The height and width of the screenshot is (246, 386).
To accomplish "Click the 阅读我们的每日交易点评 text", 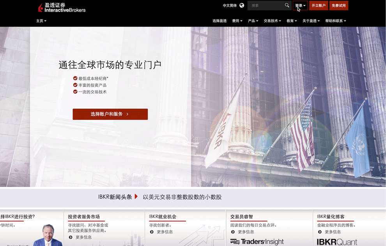I will point(253,225).
